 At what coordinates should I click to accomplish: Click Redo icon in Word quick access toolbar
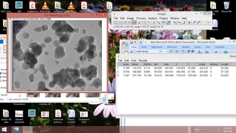coord(140,42)
